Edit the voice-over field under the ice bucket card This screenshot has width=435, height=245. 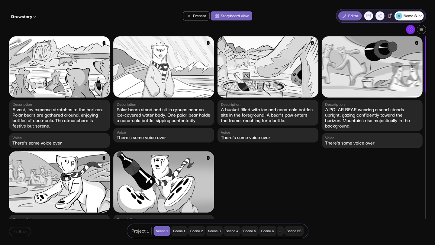268,135
